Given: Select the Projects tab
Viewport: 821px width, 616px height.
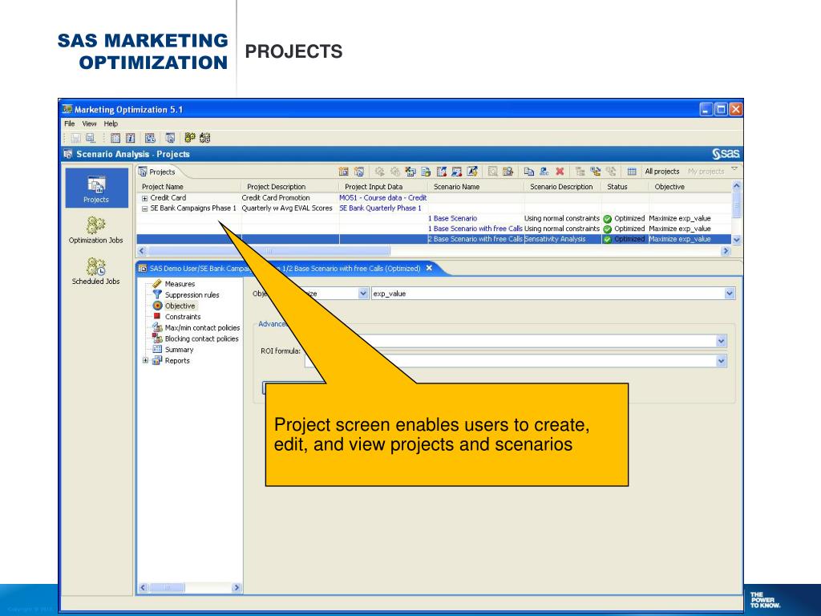Looking at the screenshot, I should click(x=156, y=172).
